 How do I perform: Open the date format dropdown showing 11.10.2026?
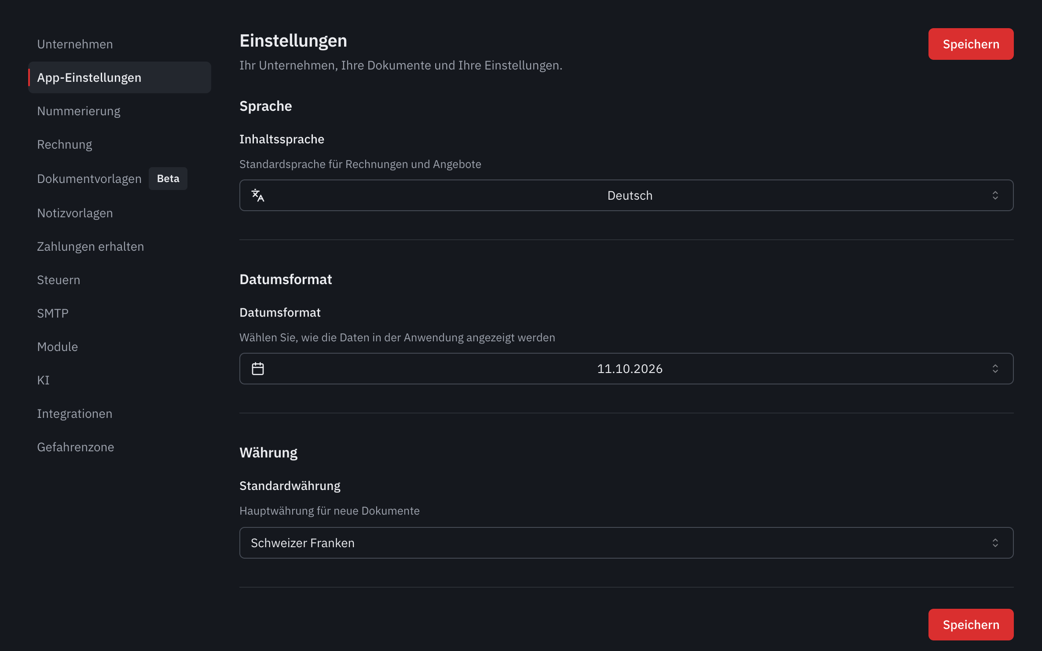click(x=626, y=369)
